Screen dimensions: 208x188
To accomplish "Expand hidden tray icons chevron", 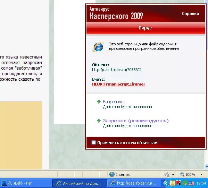I will pyautogui.click(x=166, y=183).
